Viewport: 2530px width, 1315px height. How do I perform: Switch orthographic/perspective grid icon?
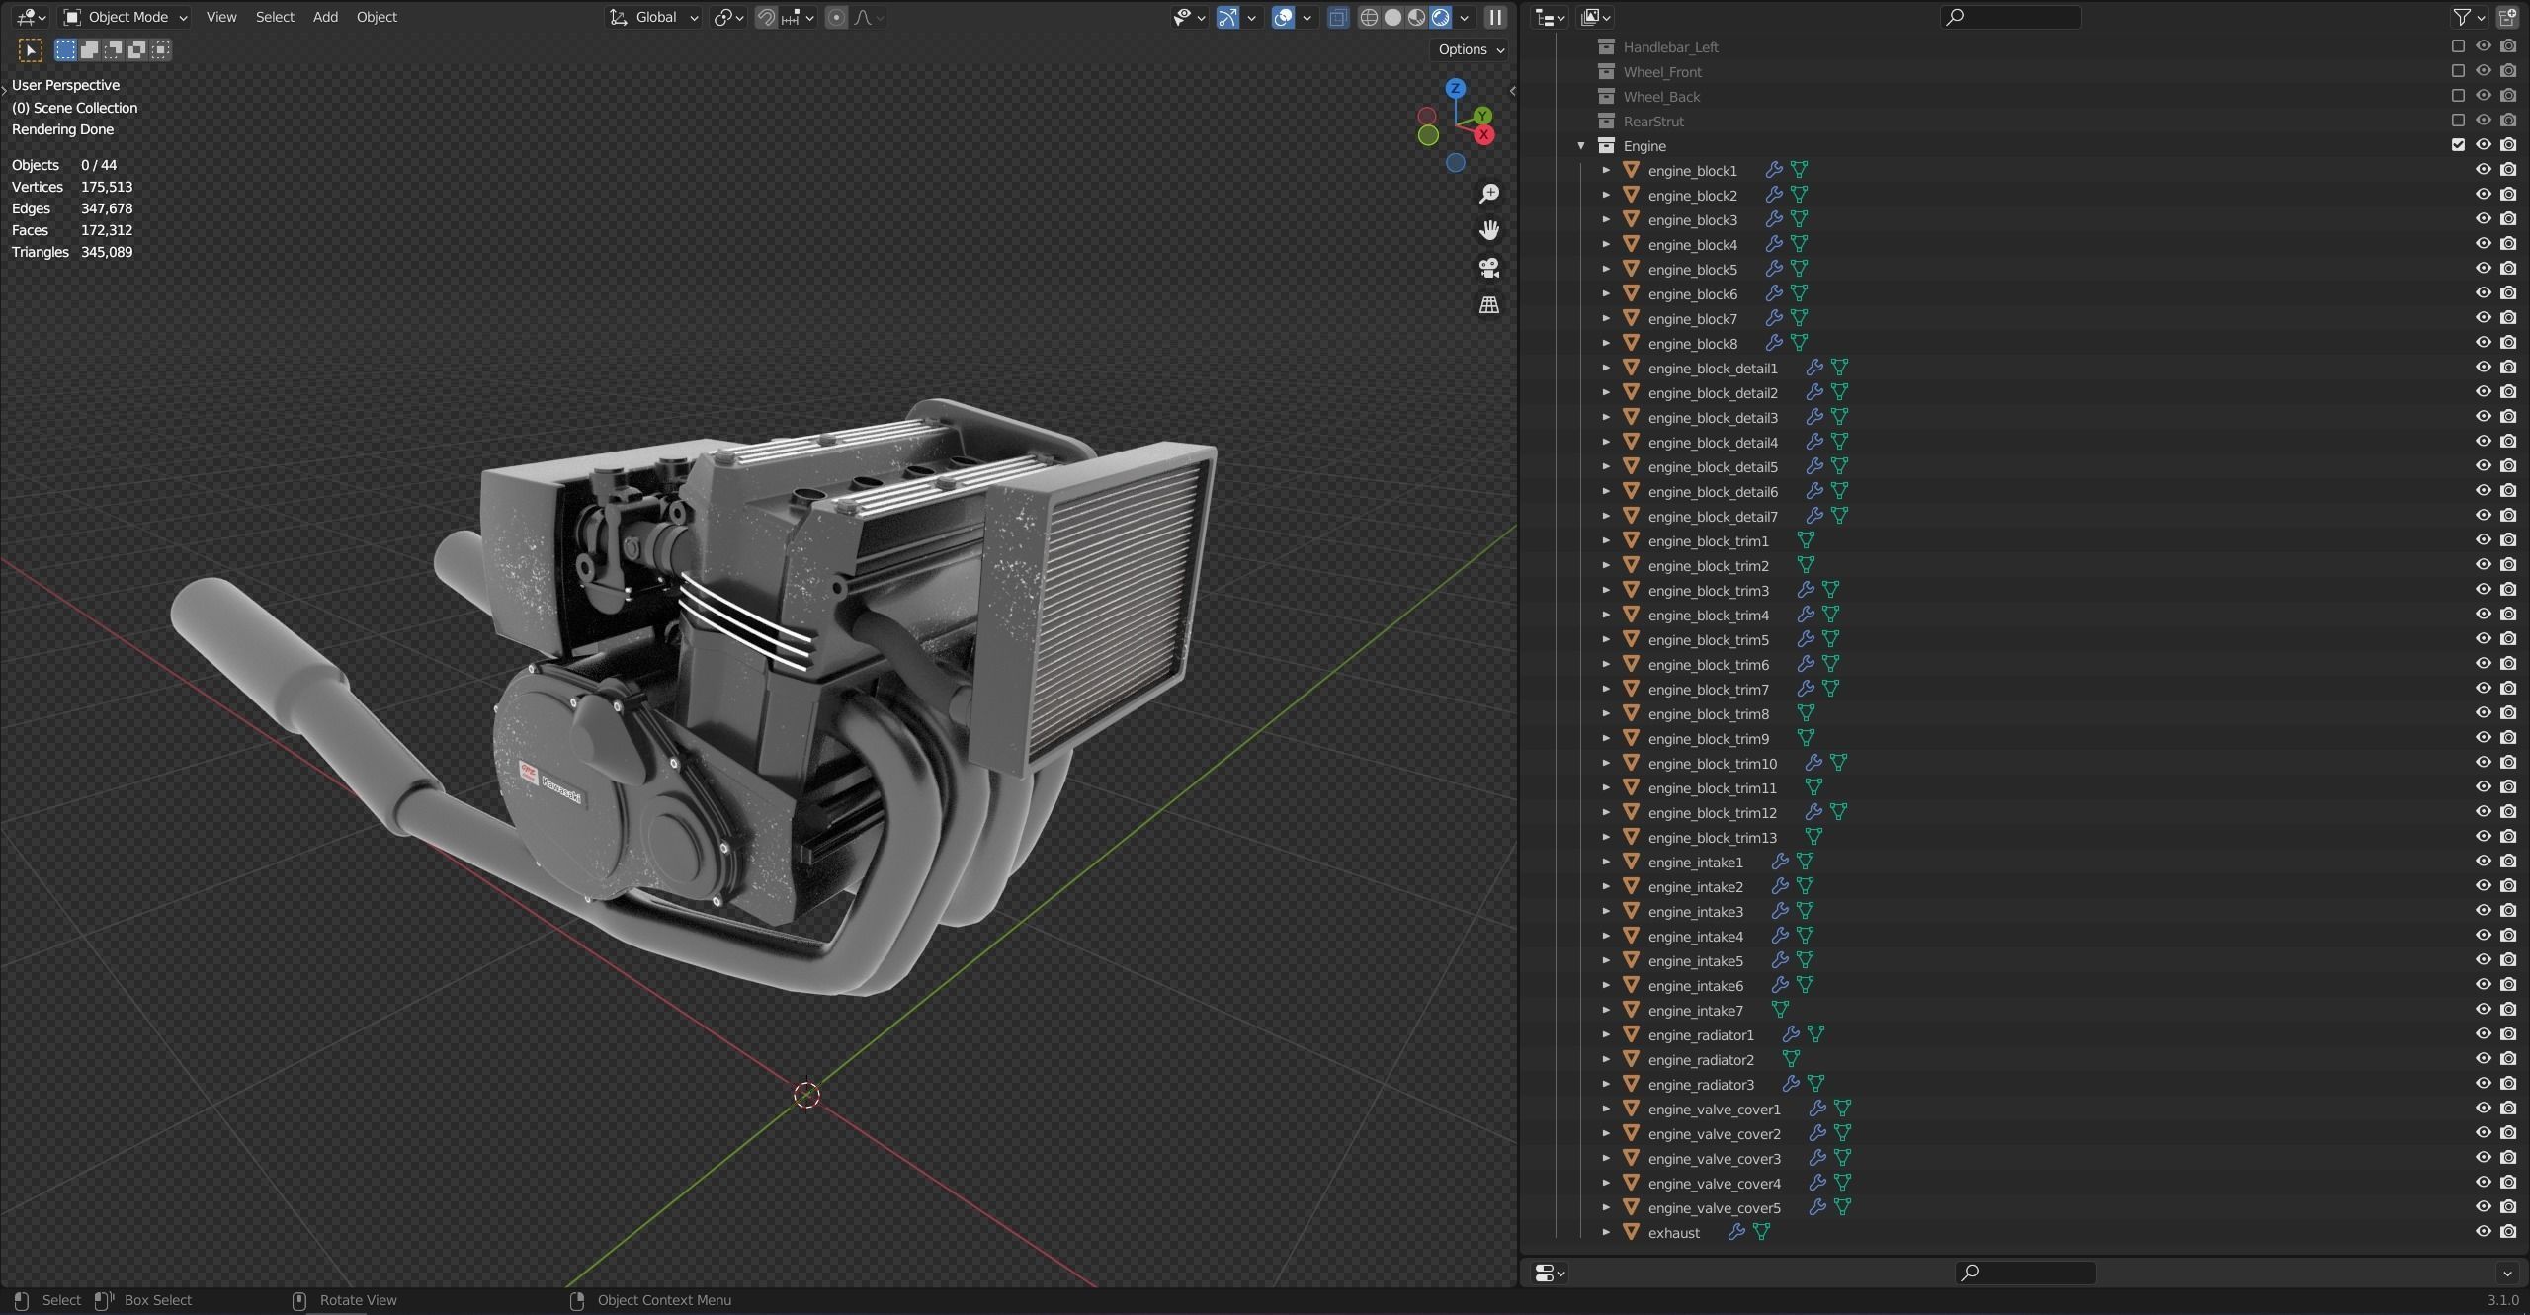(x=1488, y=305)
